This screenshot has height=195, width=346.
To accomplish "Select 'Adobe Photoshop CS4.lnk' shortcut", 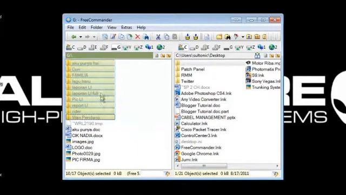I will point(203,93).
